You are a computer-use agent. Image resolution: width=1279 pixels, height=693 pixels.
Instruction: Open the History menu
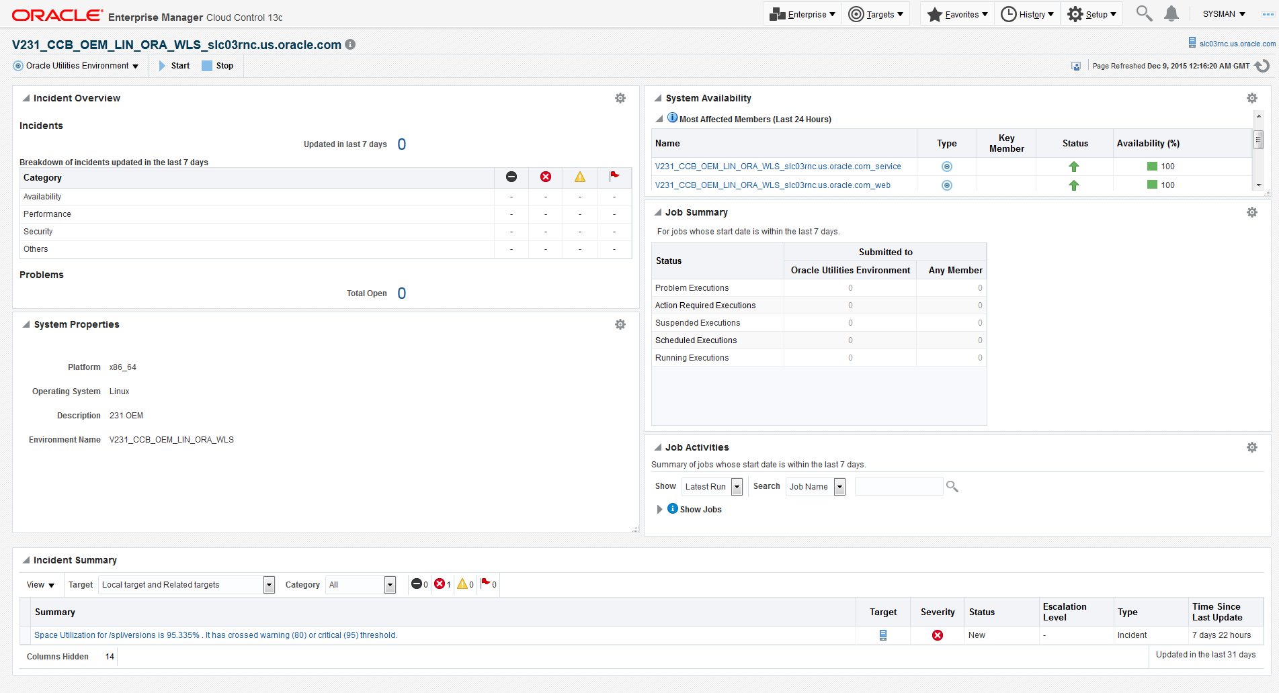point(1027,14)
